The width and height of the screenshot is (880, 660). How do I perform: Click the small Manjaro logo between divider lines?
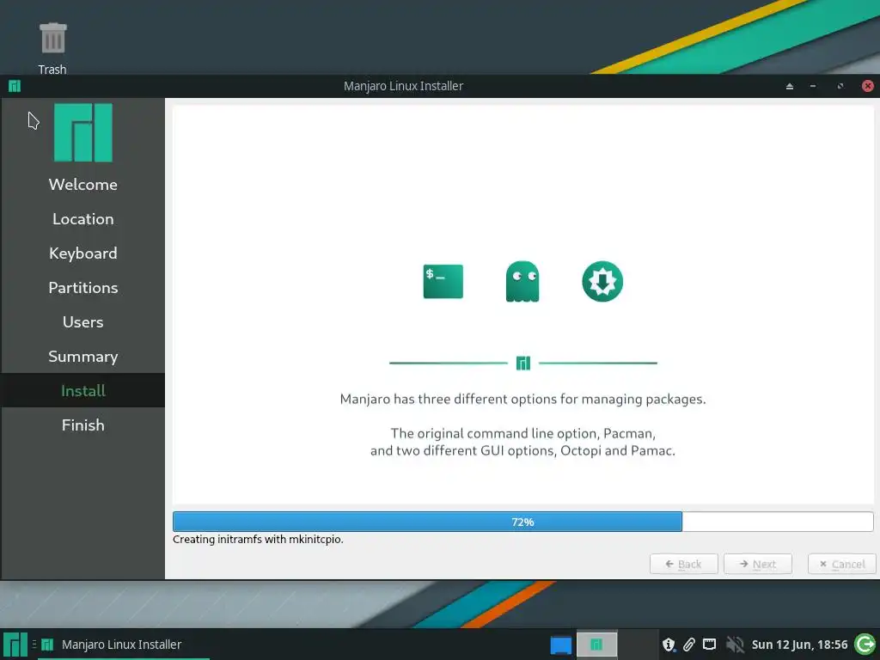[x=523, y=364]
